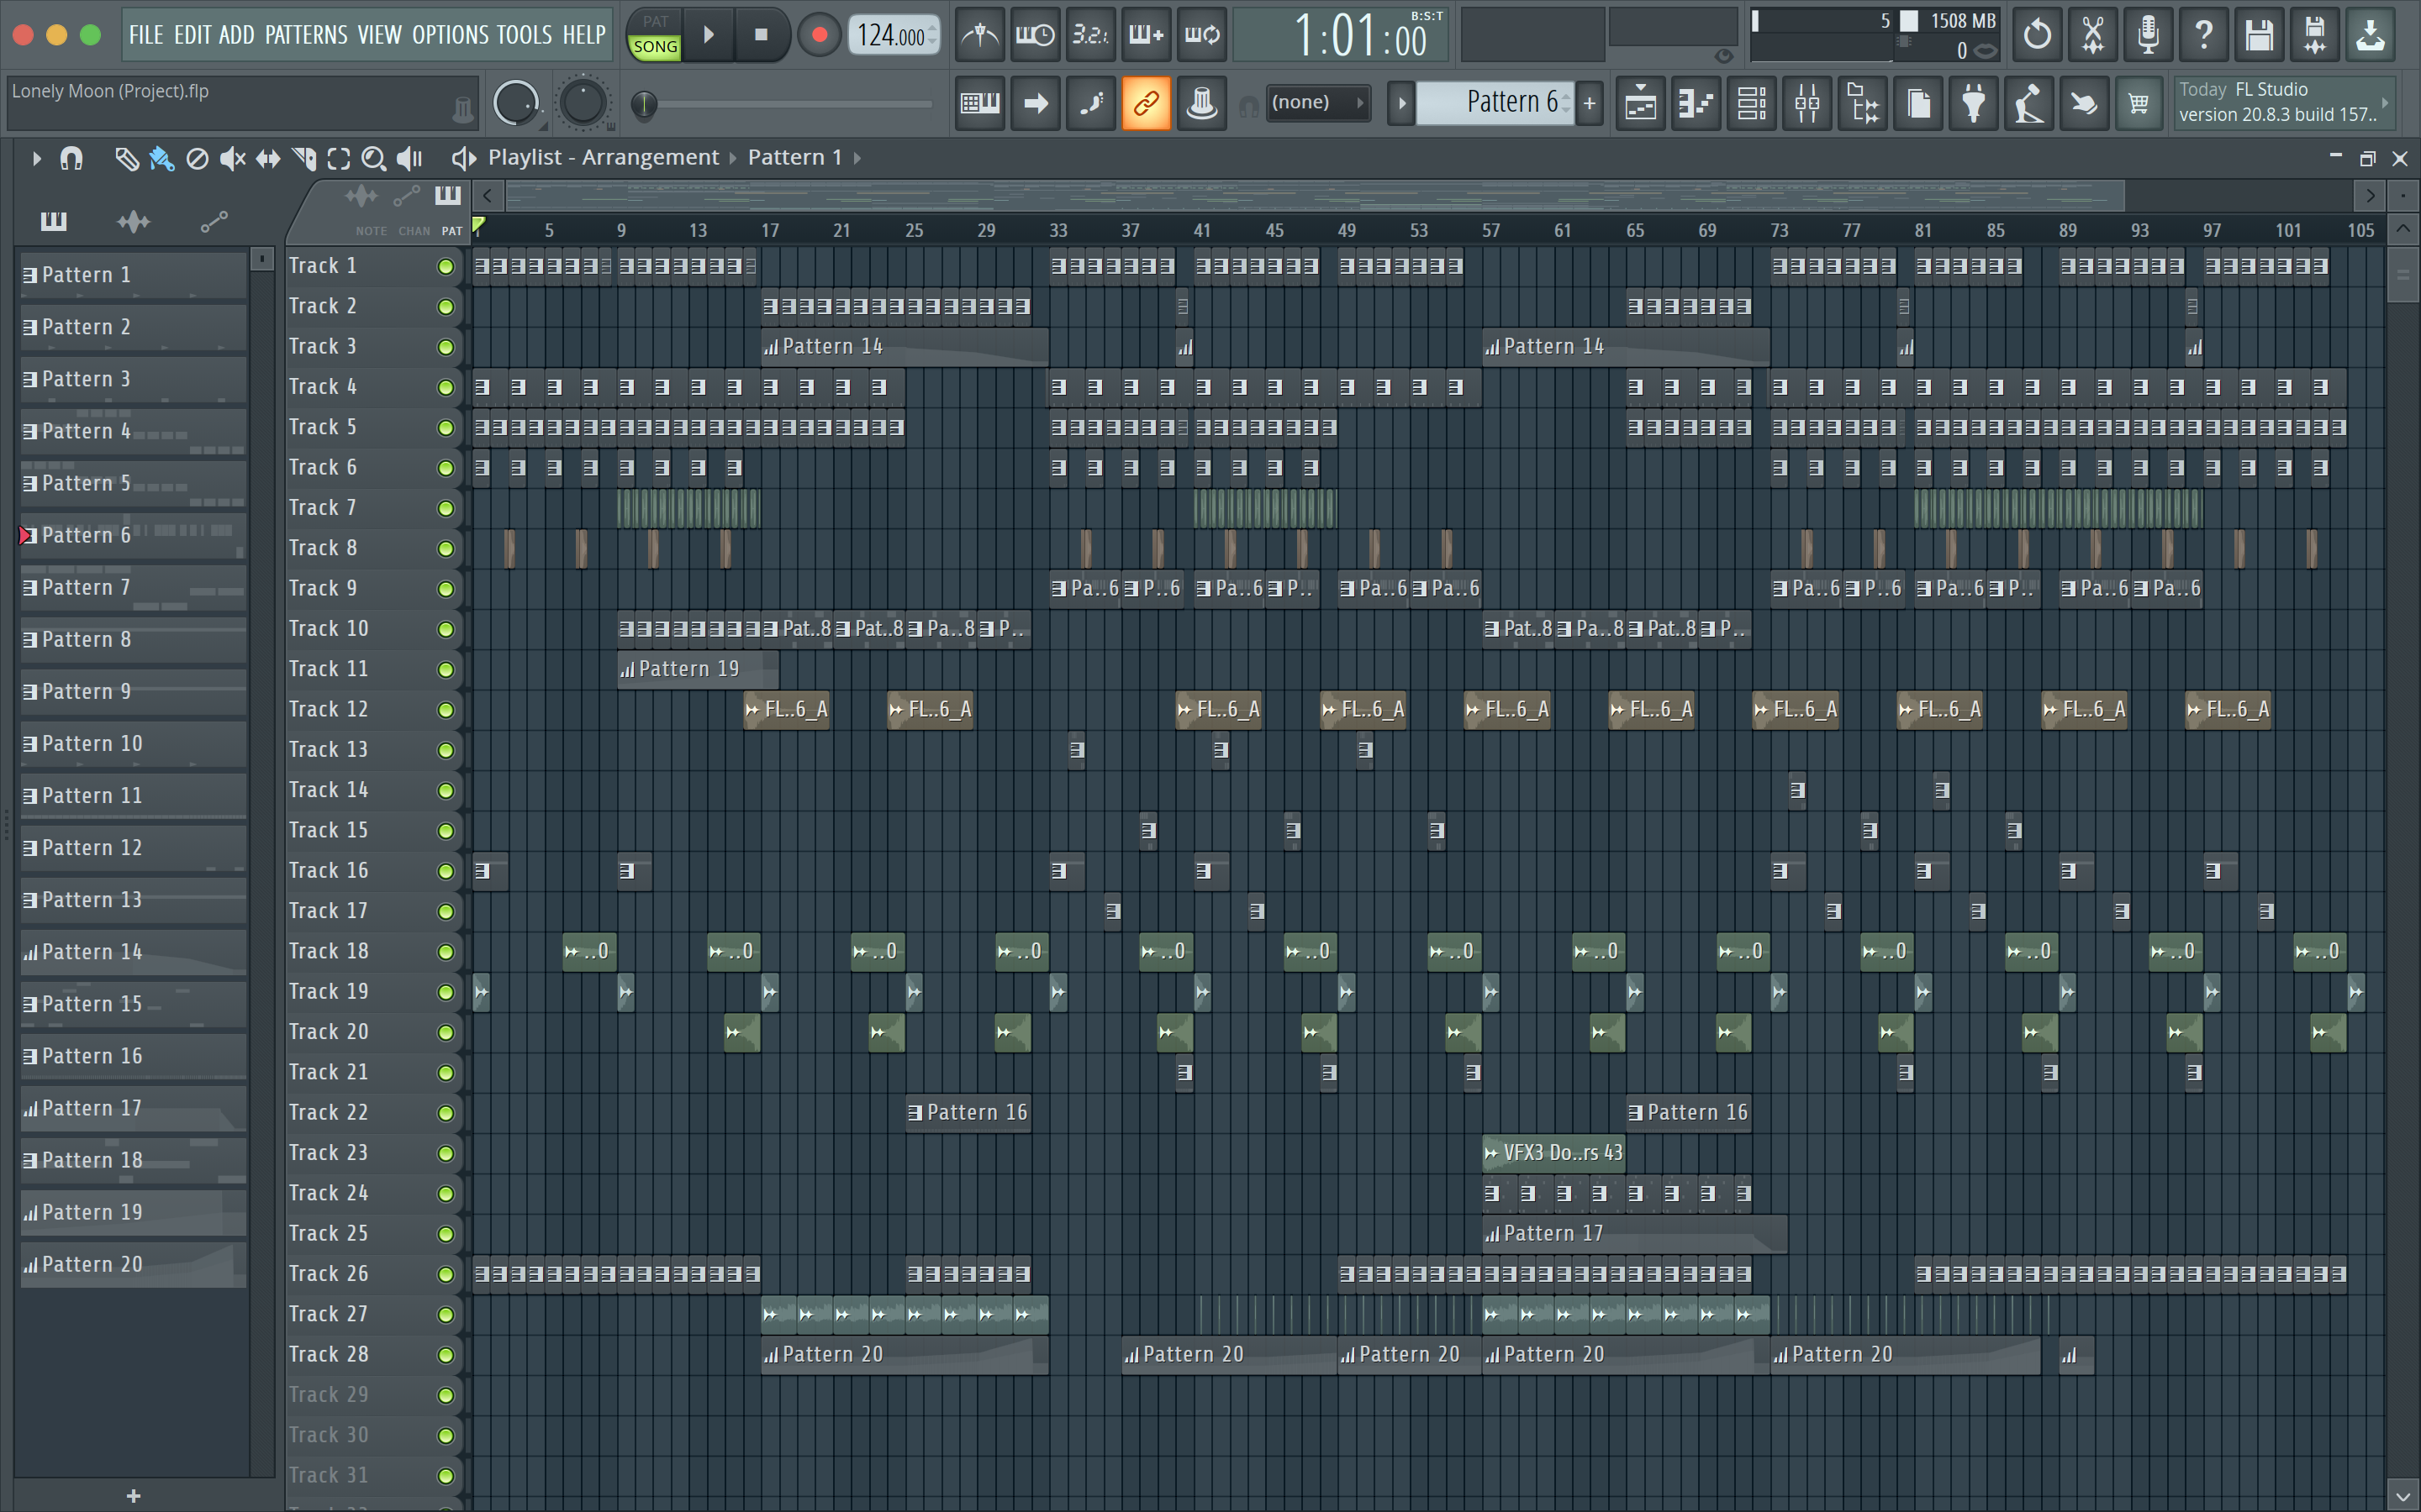
Task: Select the Draw pencil tool
Action: pos(126,158)
